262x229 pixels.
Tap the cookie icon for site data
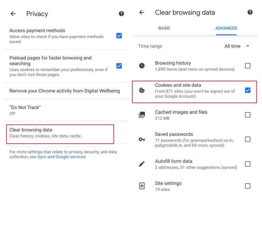click(142, 90)
